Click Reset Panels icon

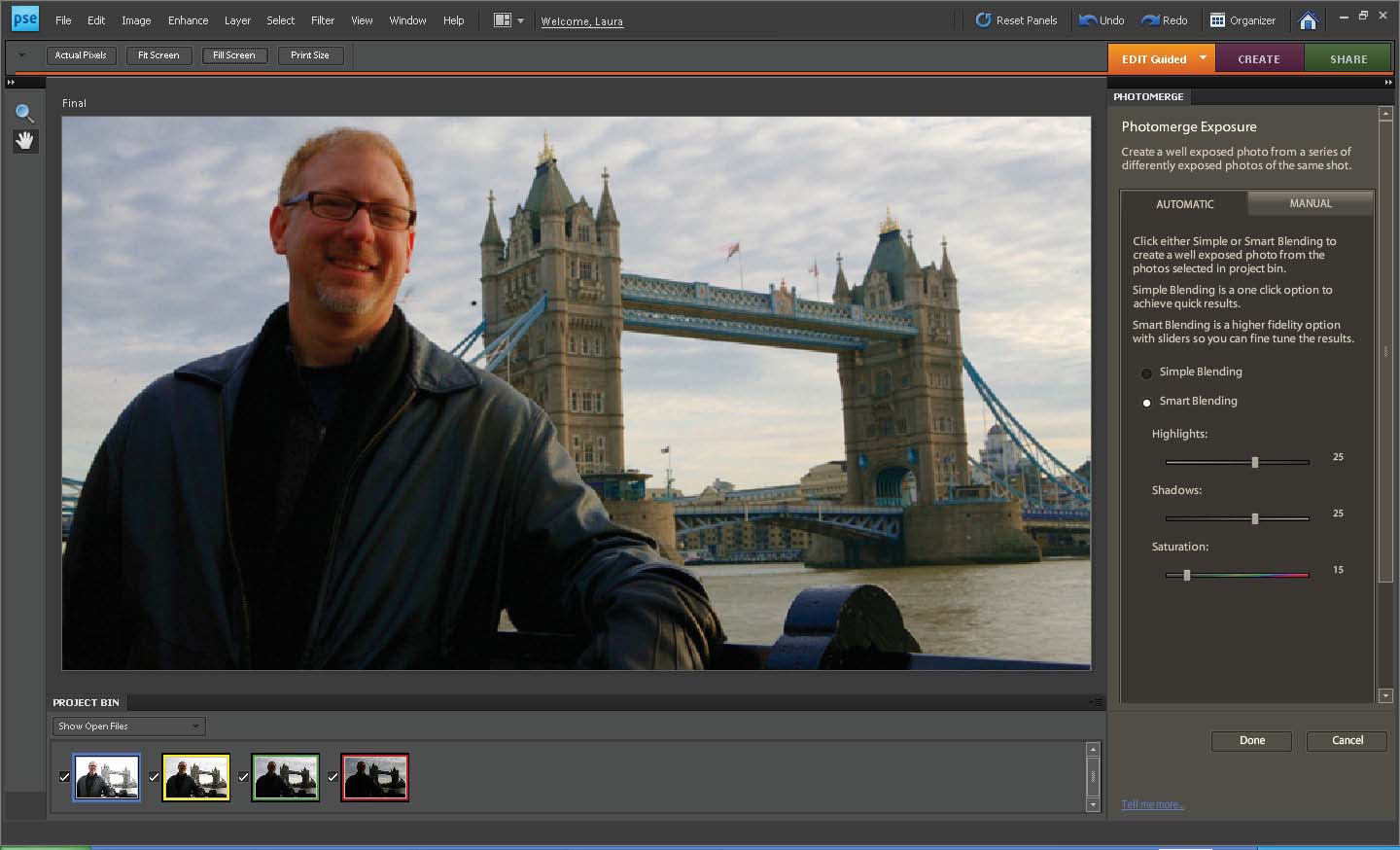coord(983,20)
